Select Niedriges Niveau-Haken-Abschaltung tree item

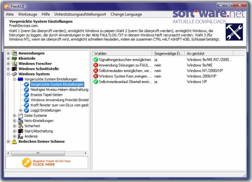59,90
